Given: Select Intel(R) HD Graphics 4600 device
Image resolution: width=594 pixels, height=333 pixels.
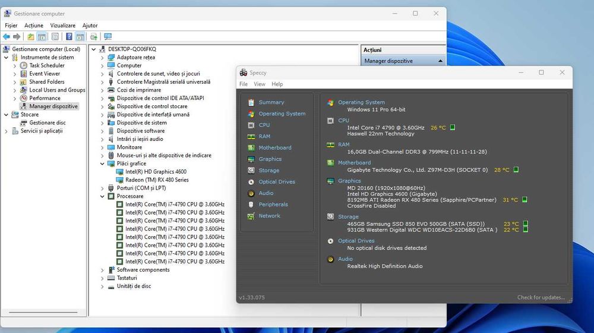Looking at the screenshot, I should [156, 172].
